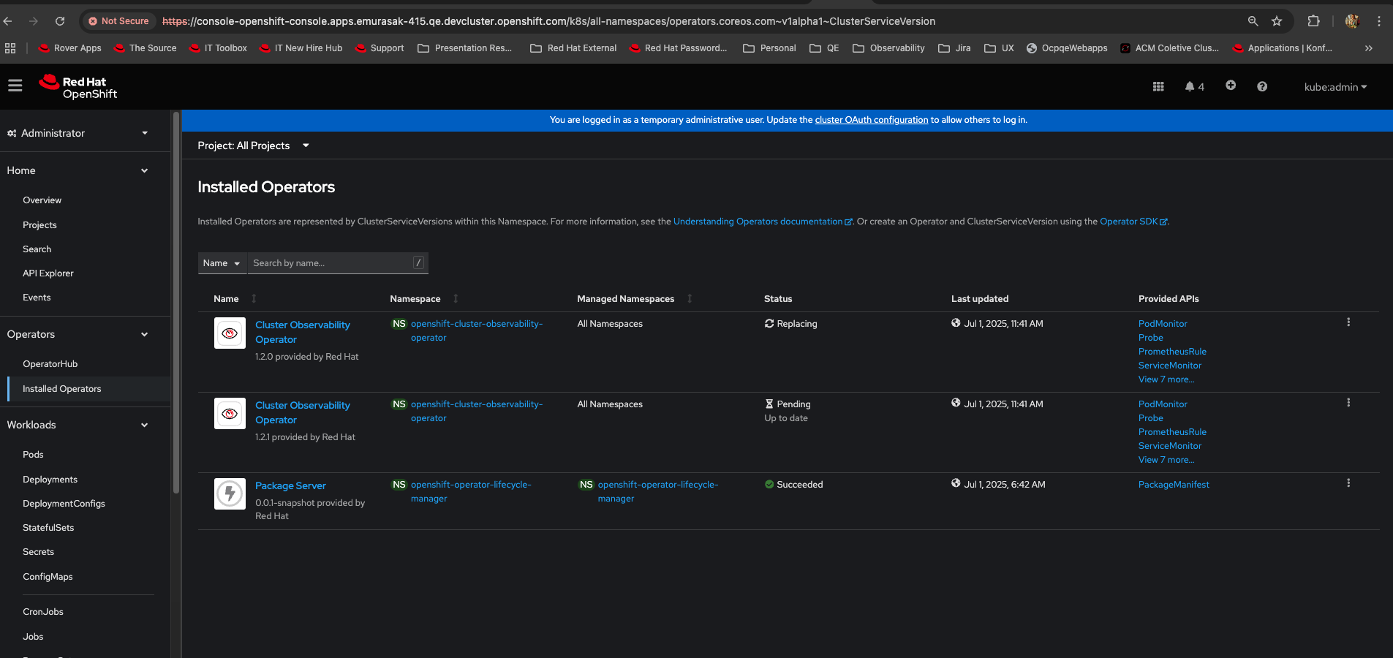The image size is (1393, 658).
Task: Open the Administrator perspective switcher
Action: [x=78, y=133]
